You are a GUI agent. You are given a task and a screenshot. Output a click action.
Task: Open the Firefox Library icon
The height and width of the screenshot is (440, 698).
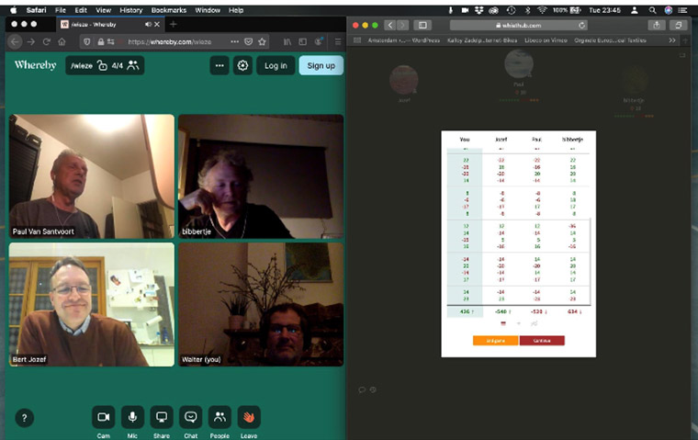coord(287,42)
